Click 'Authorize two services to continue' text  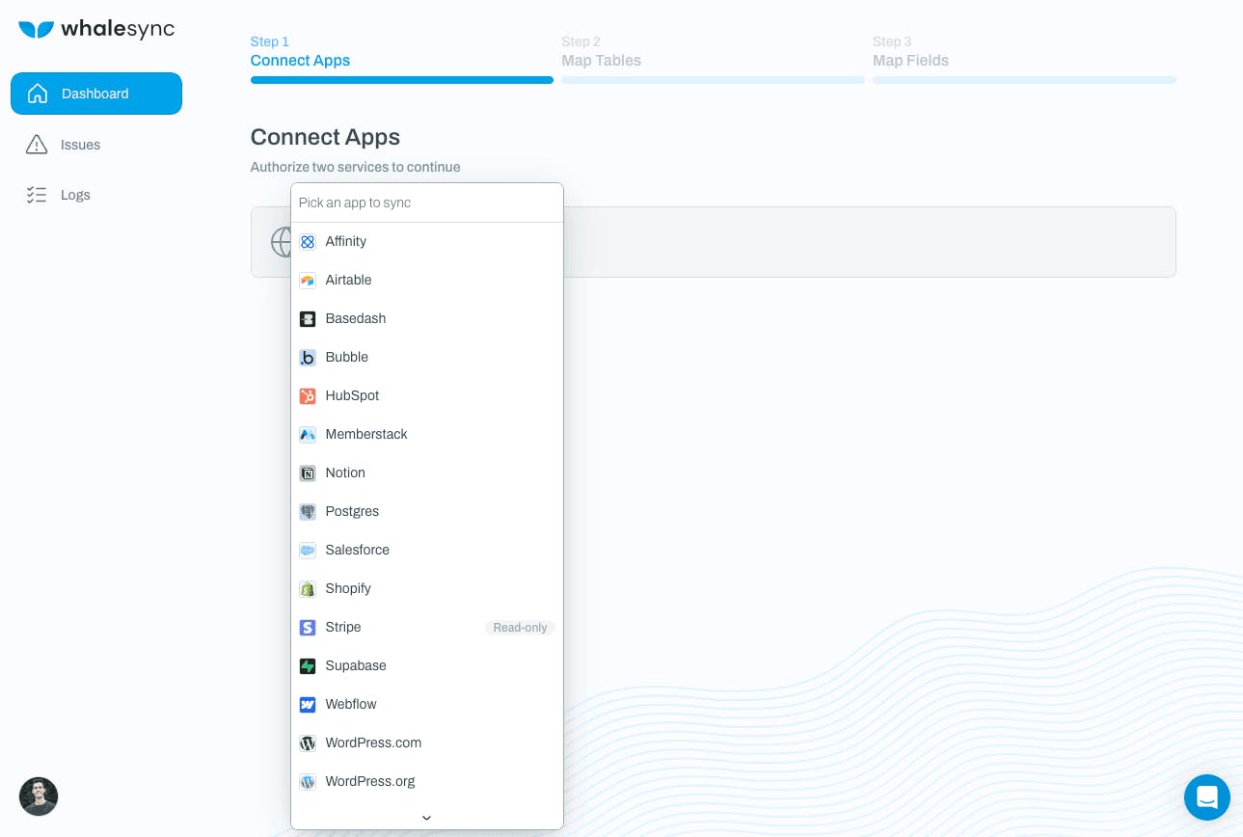pyautogui.click(x=355, y=167)
